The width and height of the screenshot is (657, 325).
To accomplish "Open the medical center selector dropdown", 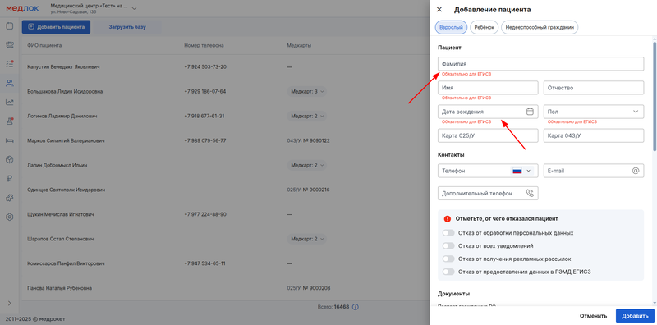I will pyautogui.click(x=134, y=8).
